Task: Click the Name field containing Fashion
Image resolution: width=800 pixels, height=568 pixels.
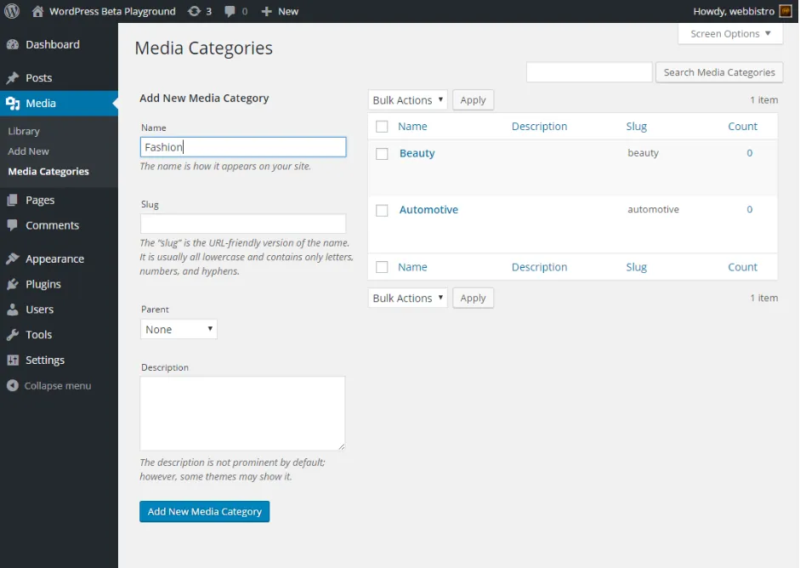Action: click(x=243, y=147)
